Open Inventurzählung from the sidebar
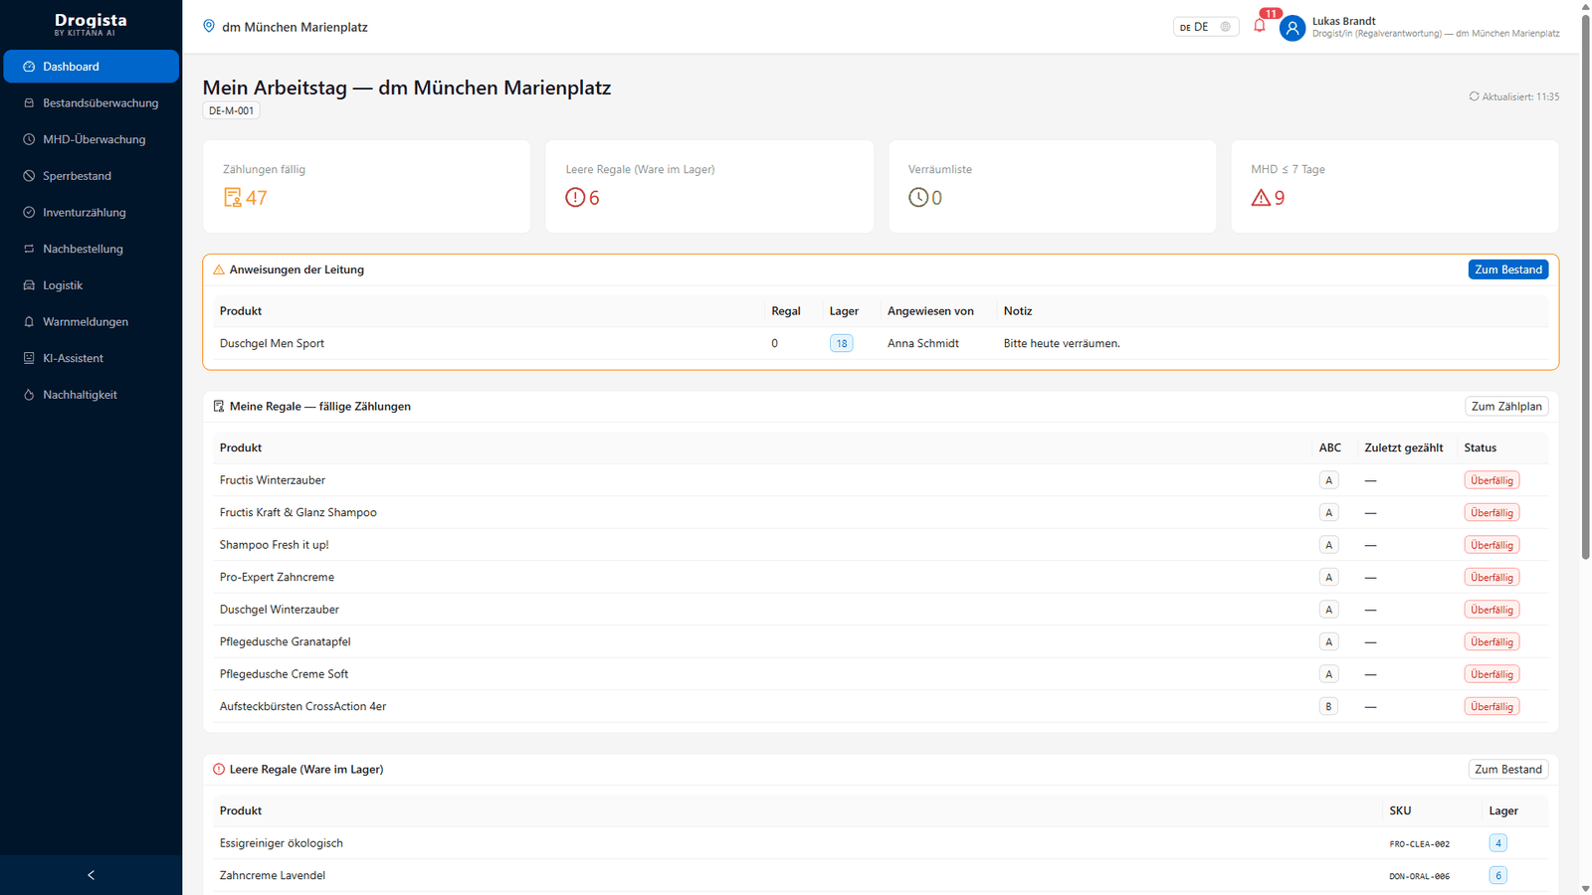Image resolution: width=1592 pixels, height=895 pixels. coord(91,213)
